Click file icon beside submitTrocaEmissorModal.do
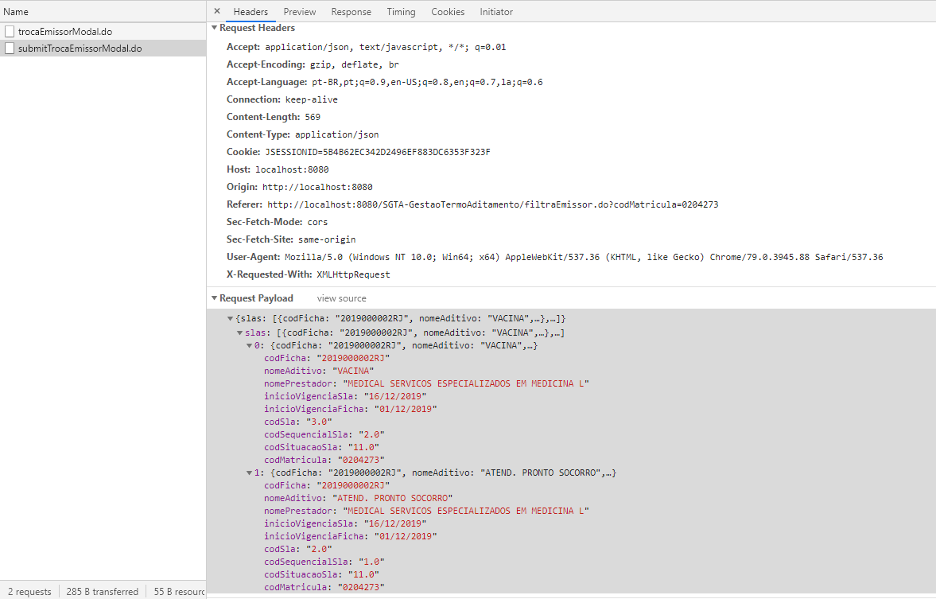This screenshot has height=599, width=936. click(x=10, y=49)
